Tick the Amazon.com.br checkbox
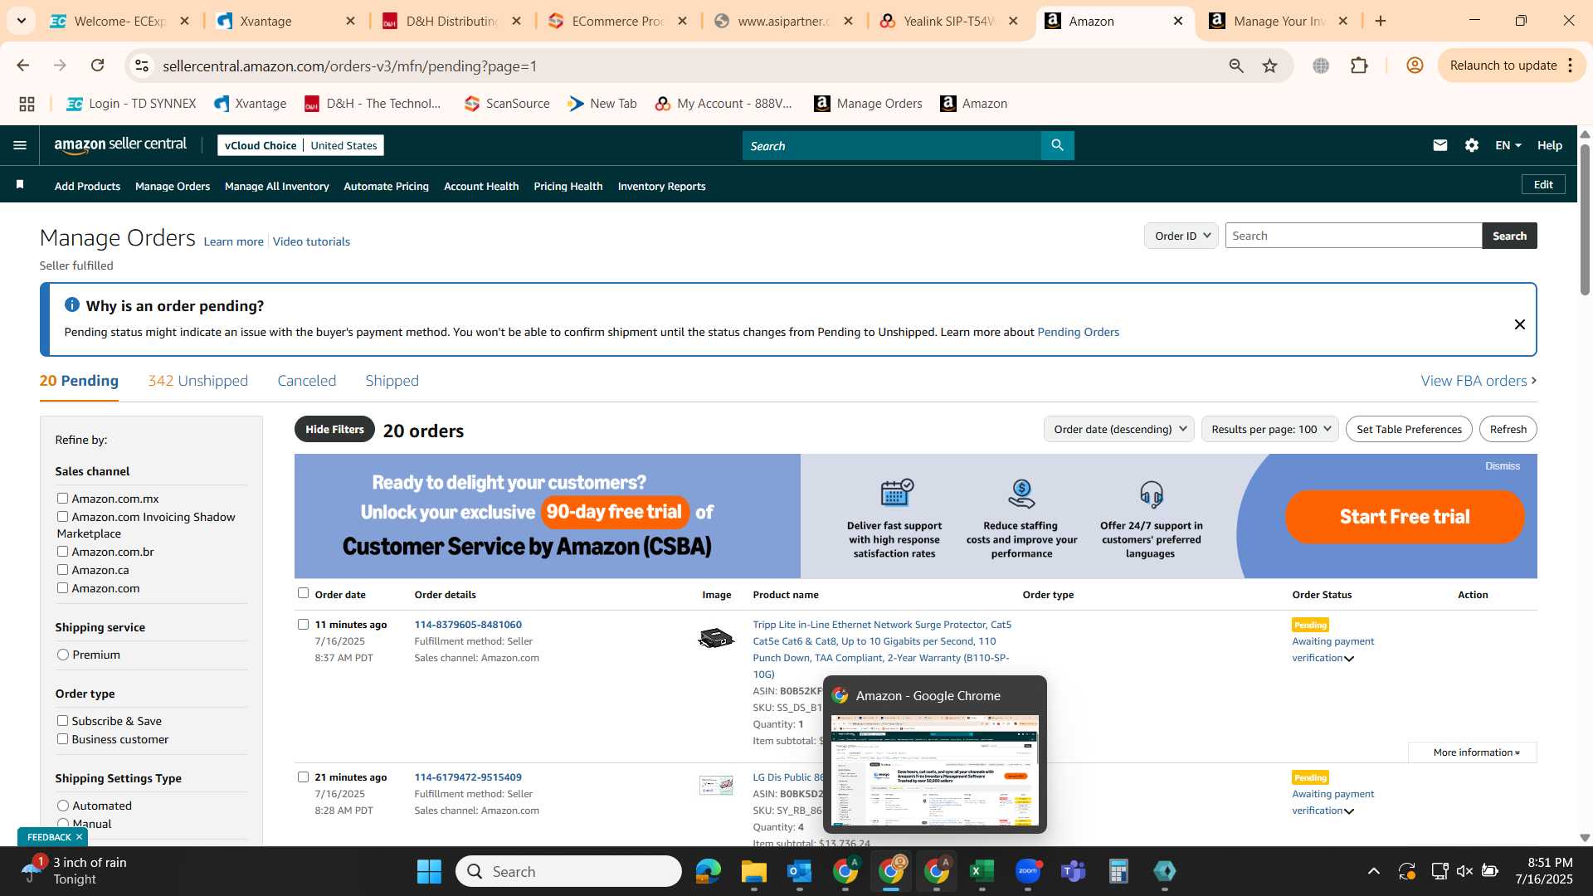Image resolution: width=1593 pixels, height=896 pixels. click(62, 551)
